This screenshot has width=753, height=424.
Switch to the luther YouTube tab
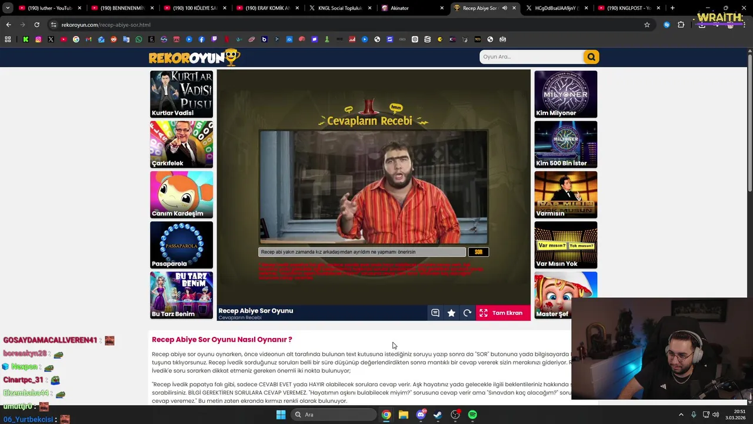click(50, 8)
